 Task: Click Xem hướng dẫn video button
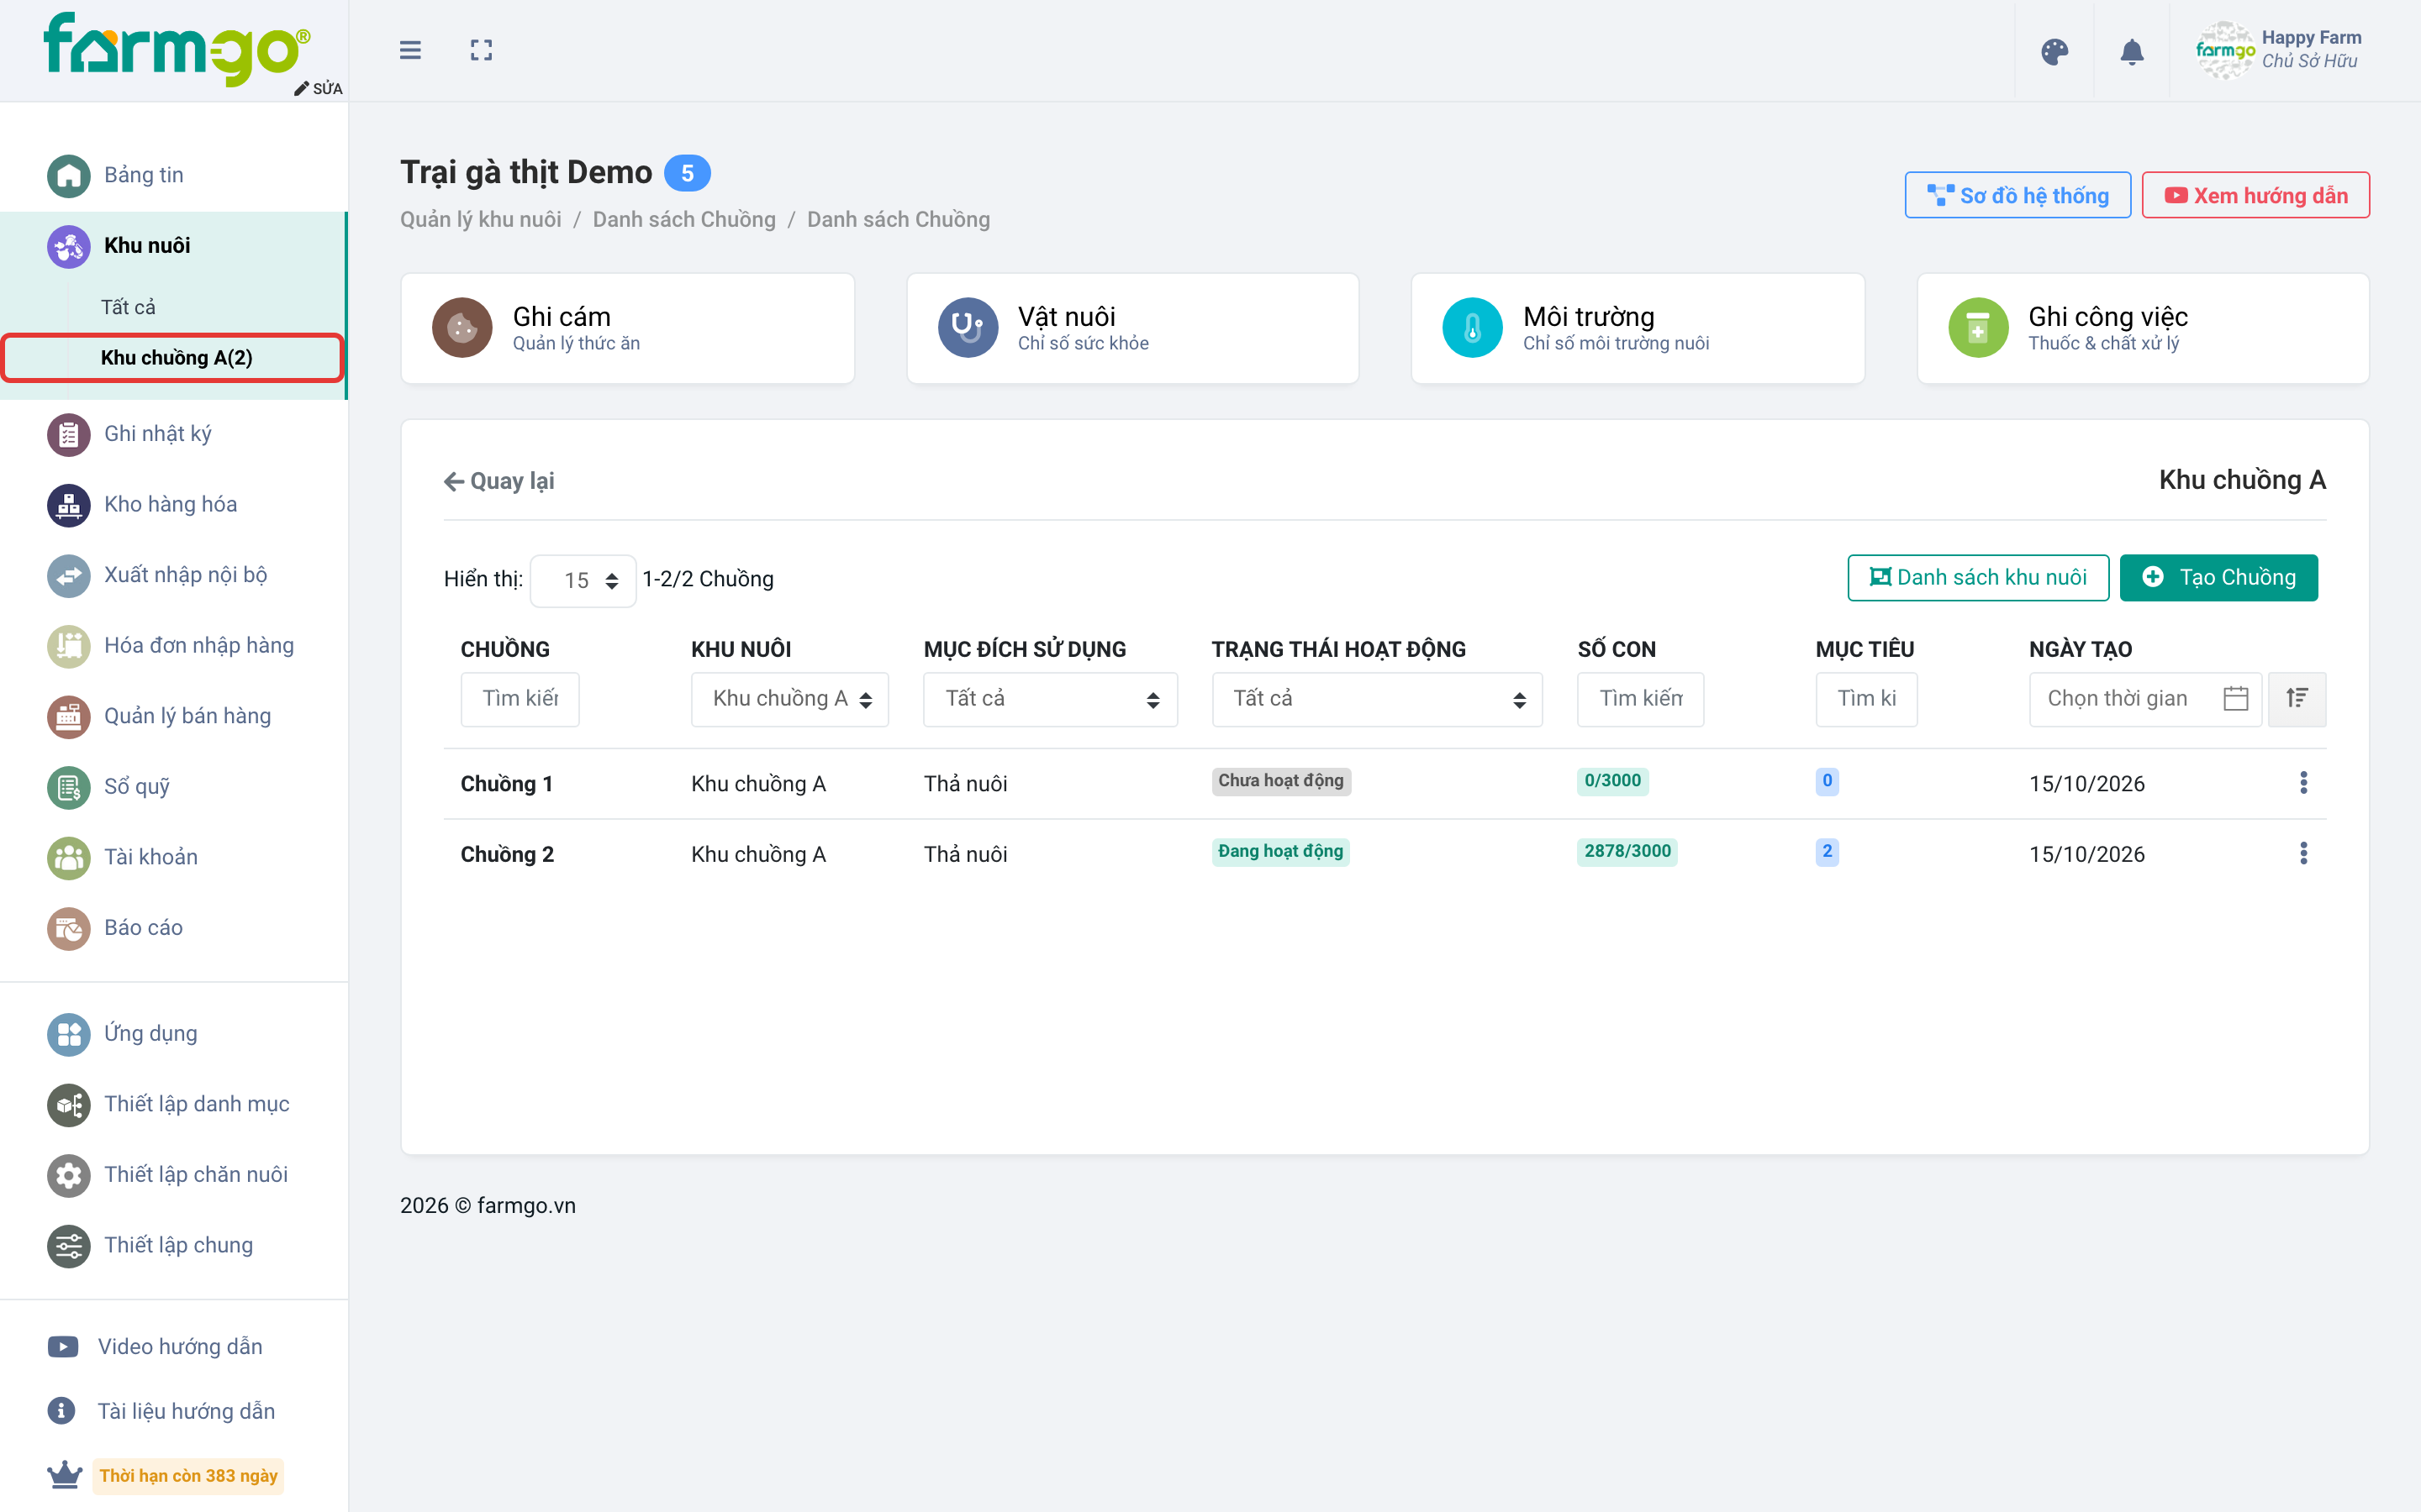click(2256, 195)
